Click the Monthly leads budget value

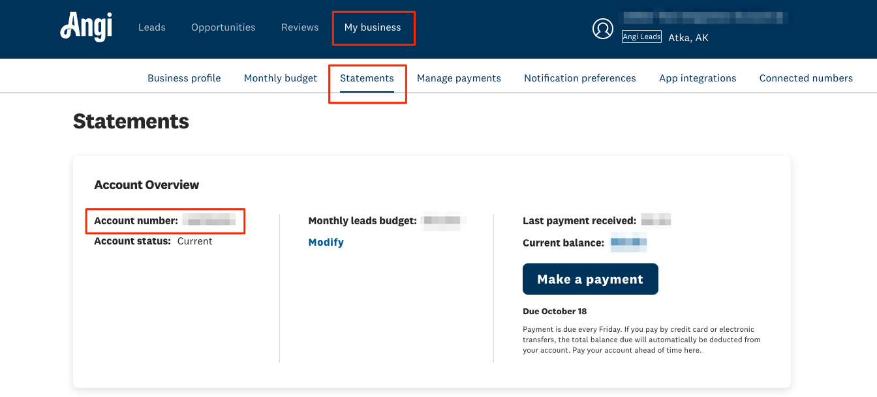click(x=444, y=221)
